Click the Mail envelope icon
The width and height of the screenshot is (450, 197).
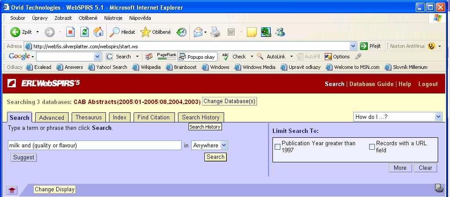tap(198, 32)
